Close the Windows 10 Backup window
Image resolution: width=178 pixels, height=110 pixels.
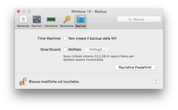(x=19, y=12)
